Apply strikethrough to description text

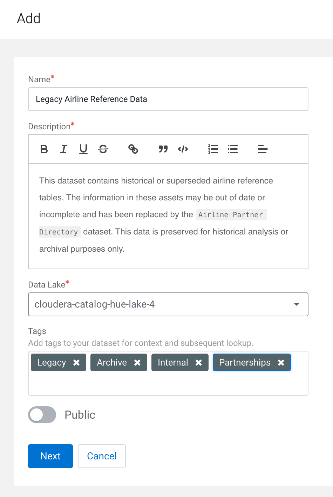[103, 149]
